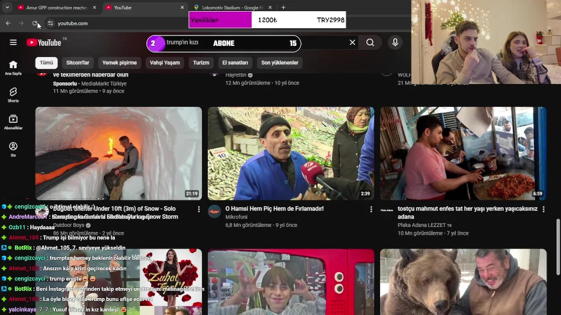561x315 pixels.
Task: Open Siz section in sidebar
Action: pyautogui.click(x=13, y=149)
